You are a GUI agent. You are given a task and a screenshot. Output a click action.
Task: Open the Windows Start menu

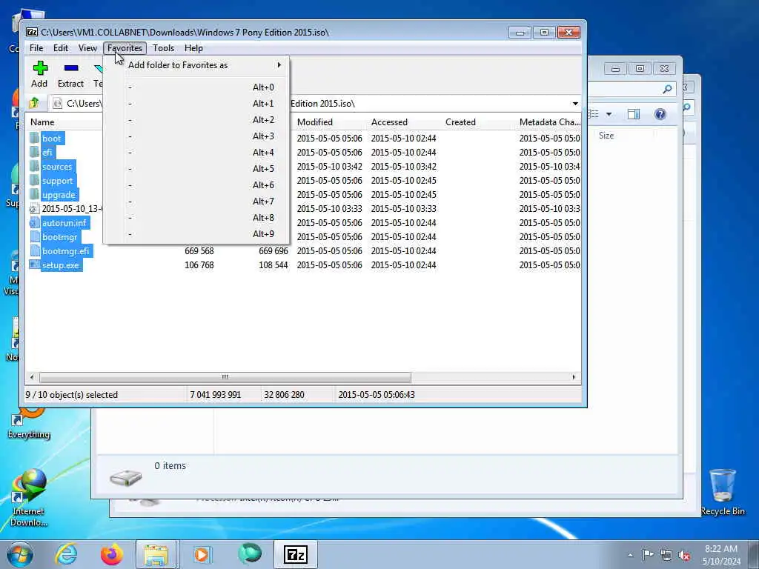tap(20, 554)
